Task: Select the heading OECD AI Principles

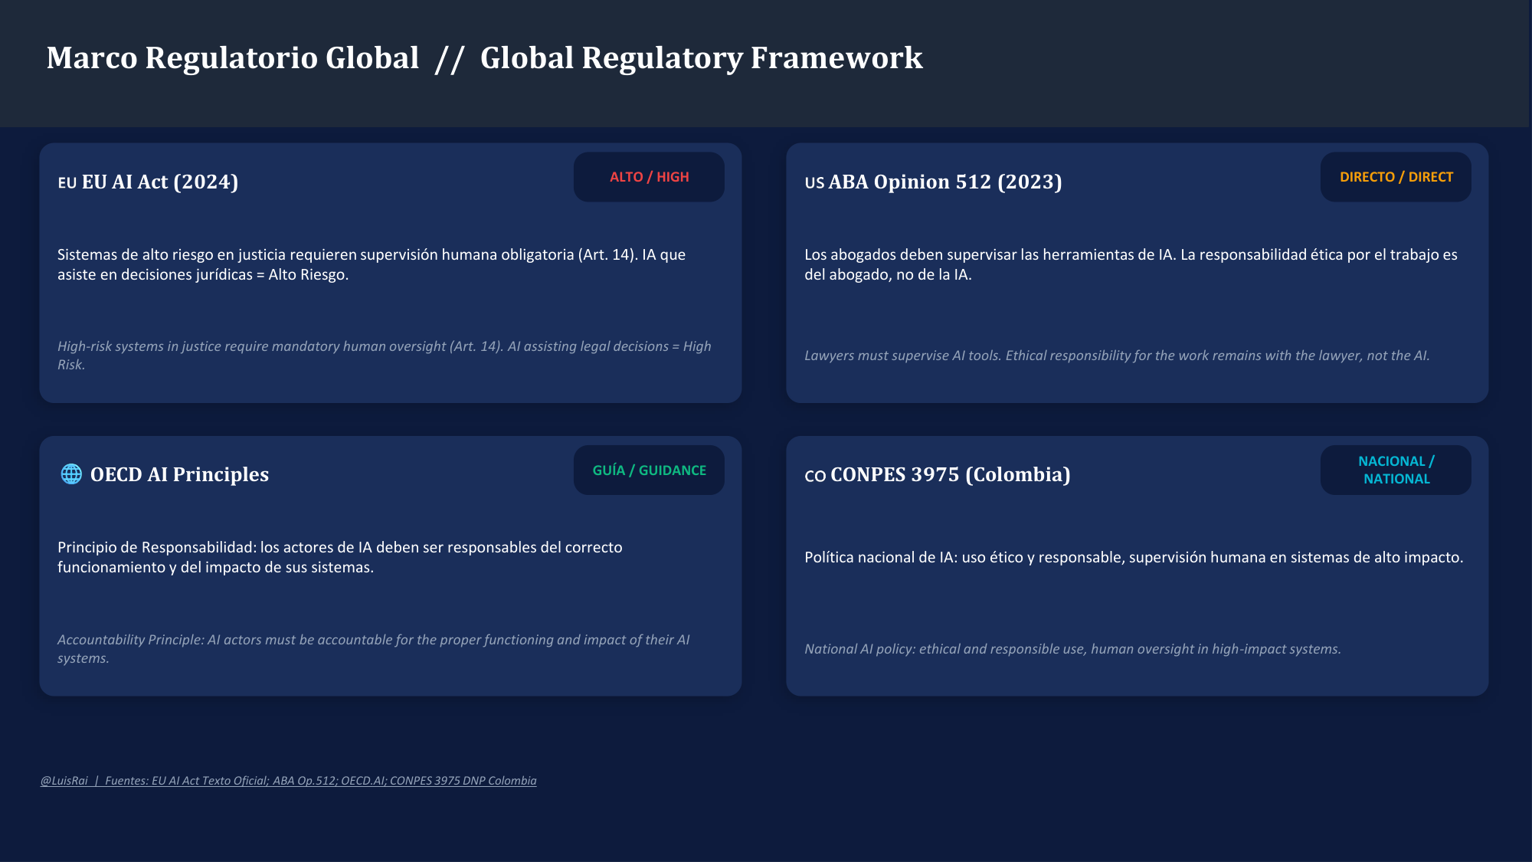Action: [179, 474]
